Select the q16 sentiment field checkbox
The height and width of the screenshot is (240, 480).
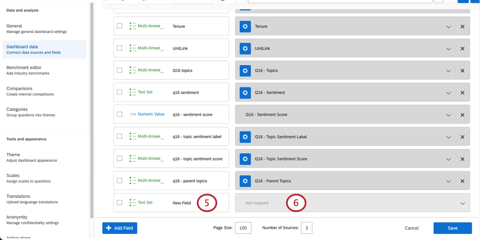(120, 92)
